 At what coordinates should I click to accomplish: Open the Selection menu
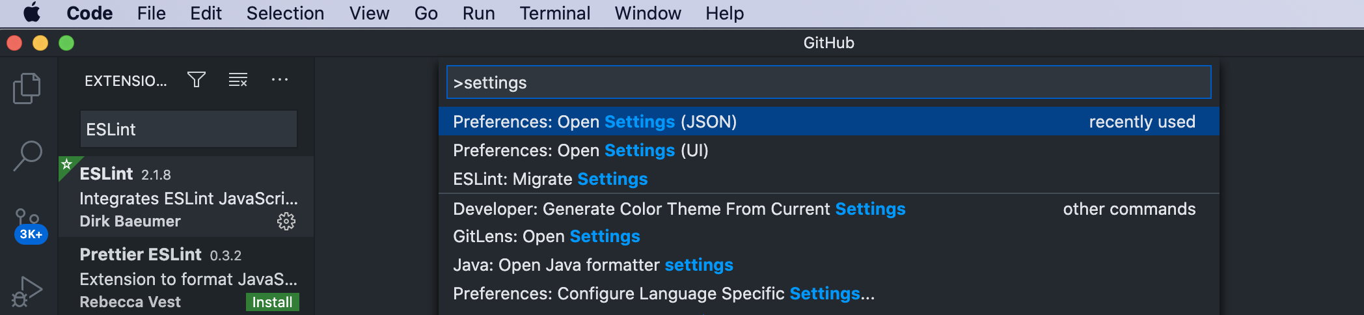285,13
